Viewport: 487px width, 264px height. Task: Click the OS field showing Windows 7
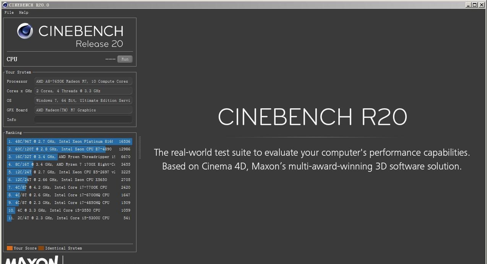tap(83, 101)
